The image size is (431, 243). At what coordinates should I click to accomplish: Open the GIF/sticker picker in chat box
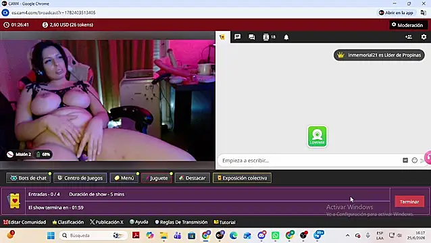click(405, 161)
